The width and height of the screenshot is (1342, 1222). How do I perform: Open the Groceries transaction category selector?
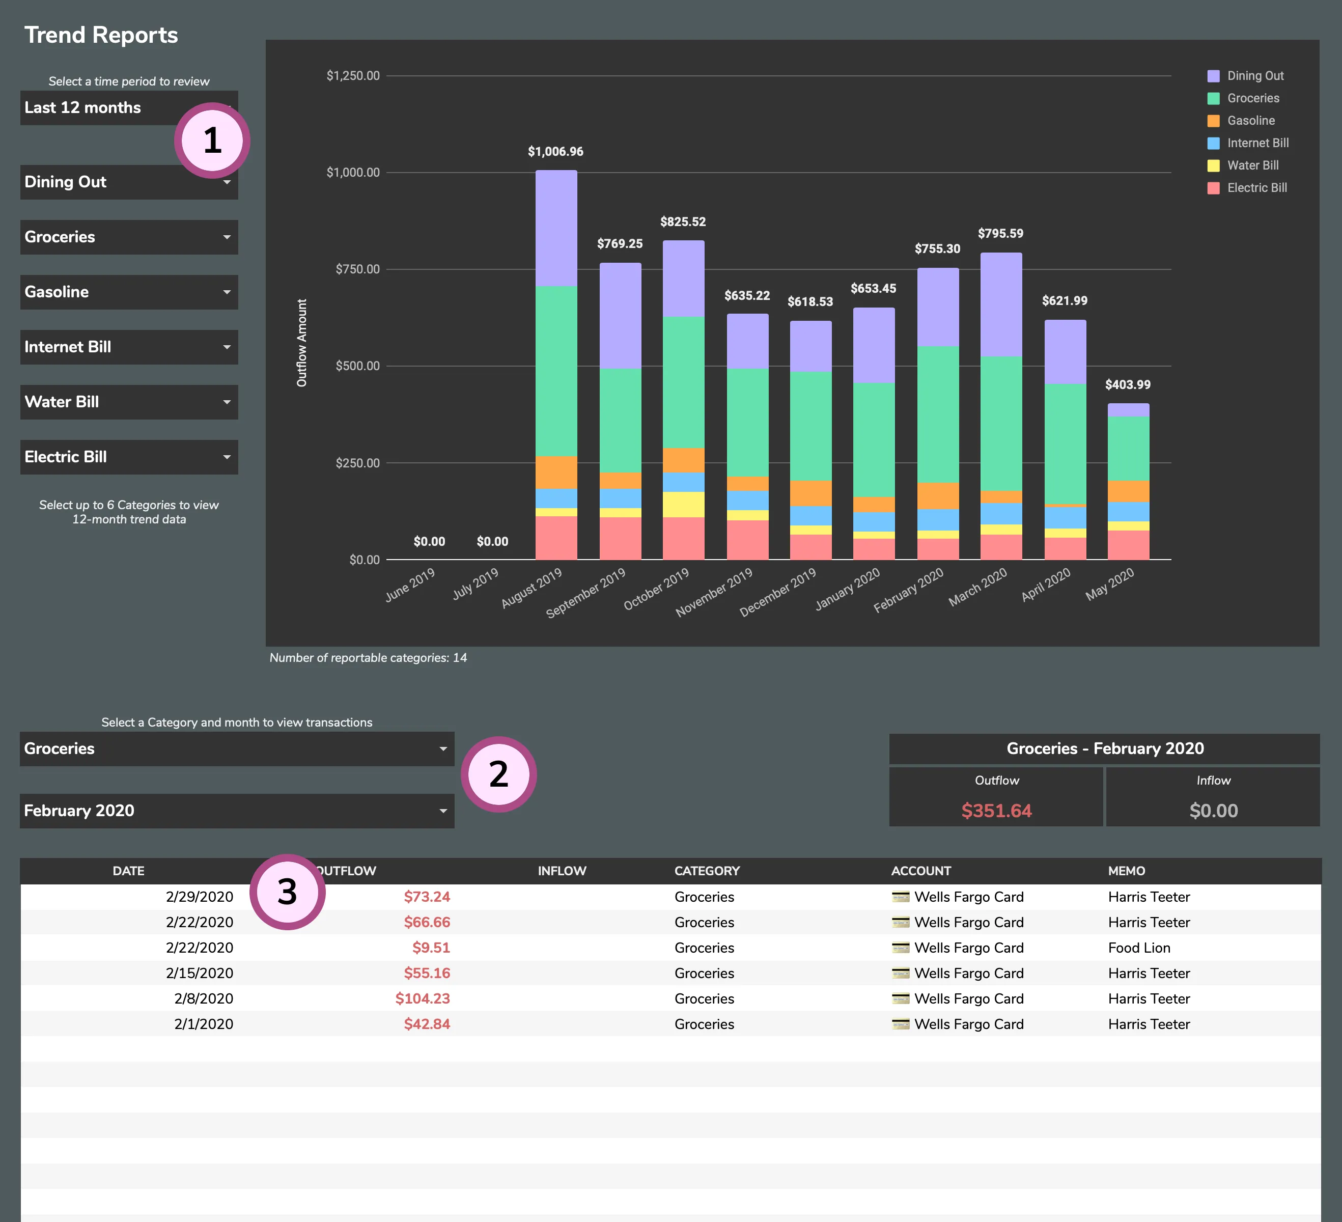coord(237,749)
